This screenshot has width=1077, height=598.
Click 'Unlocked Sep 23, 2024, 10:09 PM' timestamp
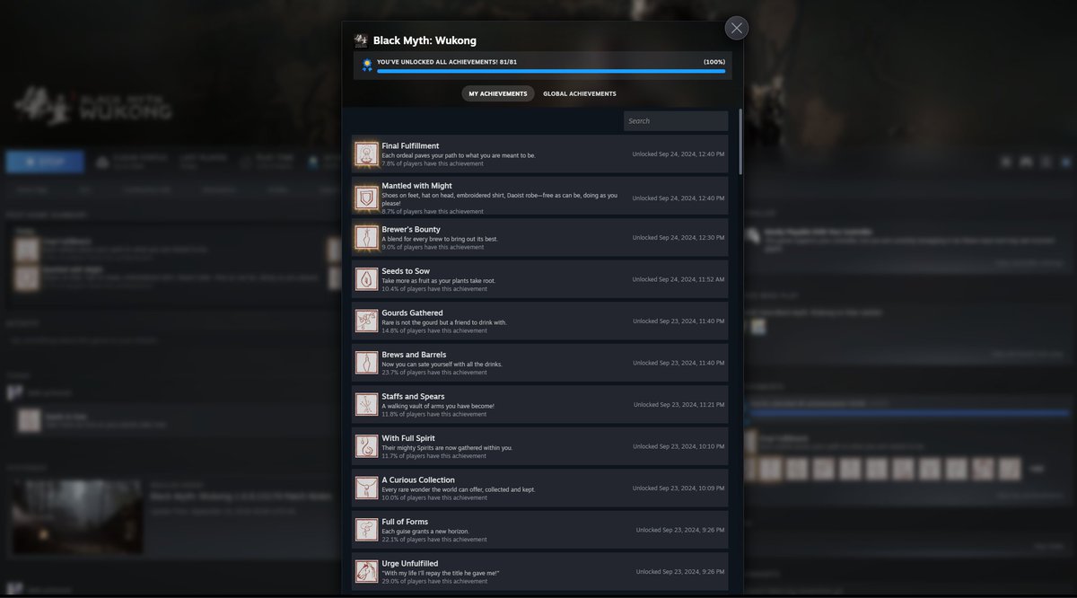pyautogui.click(x=679, y=488)
